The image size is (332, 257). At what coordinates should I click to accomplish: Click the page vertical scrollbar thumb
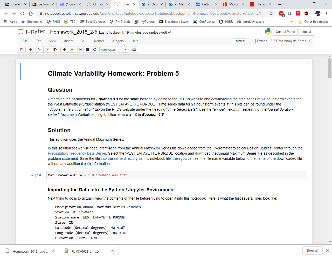pyautogui.click(x=330, y=68)
